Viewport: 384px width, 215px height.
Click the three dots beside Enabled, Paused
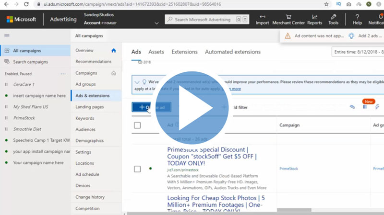(x=63, y=74)
